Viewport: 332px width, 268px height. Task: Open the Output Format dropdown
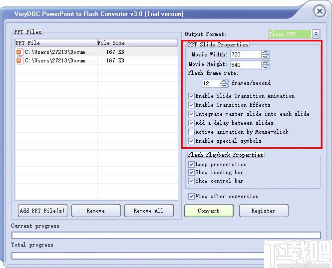(x=316, y=34)
